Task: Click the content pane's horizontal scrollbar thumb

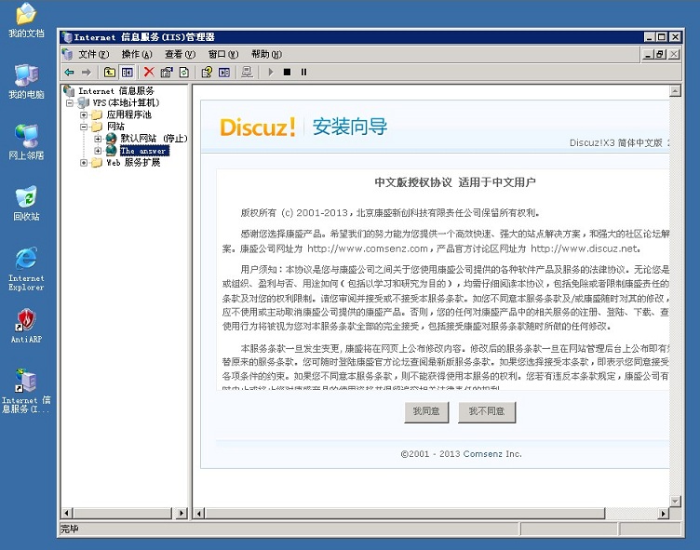Action: pos(405,514)
